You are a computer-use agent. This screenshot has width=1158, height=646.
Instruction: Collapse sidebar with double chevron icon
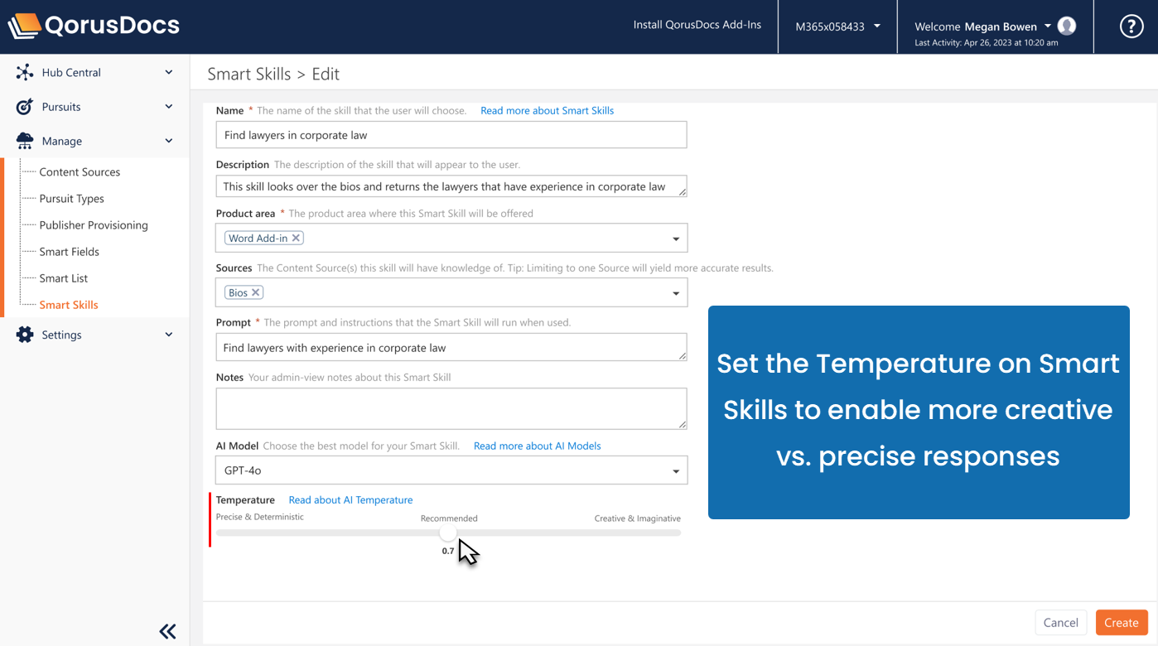tap(167, 631)
